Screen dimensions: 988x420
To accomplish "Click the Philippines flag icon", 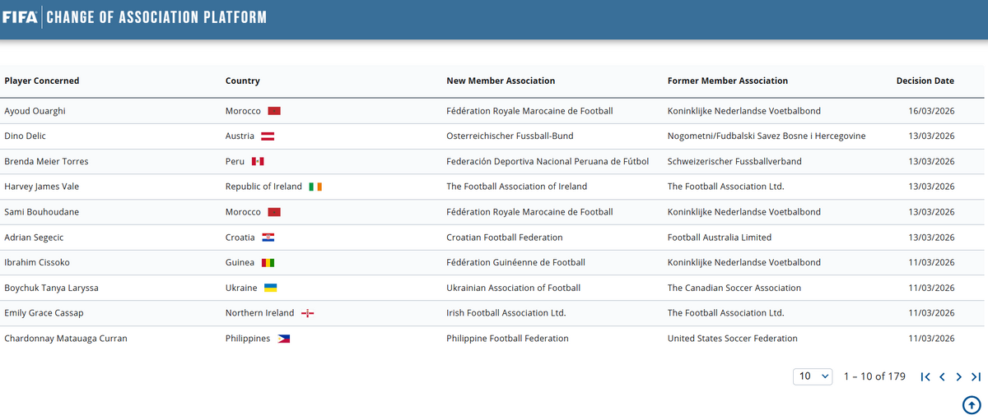I will 283,339.
